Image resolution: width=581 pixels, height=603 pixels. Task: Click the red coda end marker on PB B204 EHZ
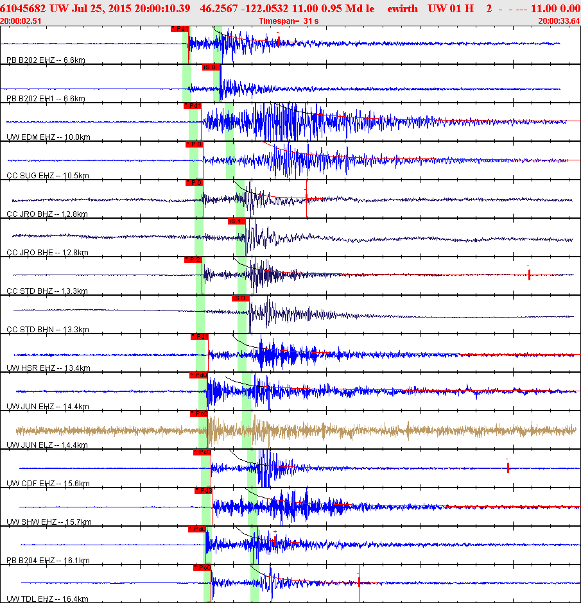point(275,541)
